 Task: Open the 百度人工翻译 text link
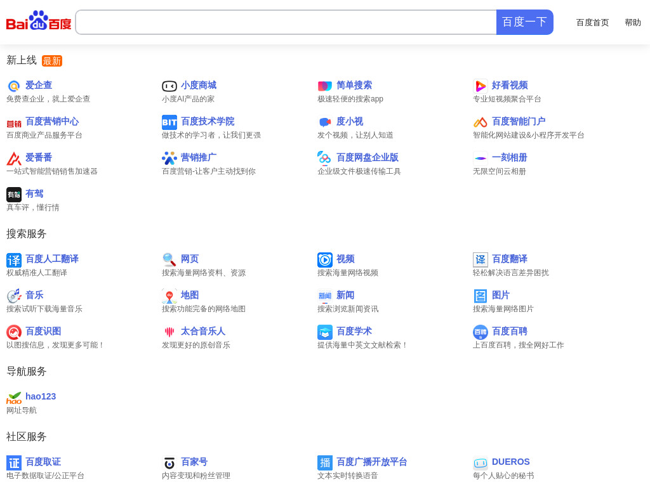tap(52, 259)
